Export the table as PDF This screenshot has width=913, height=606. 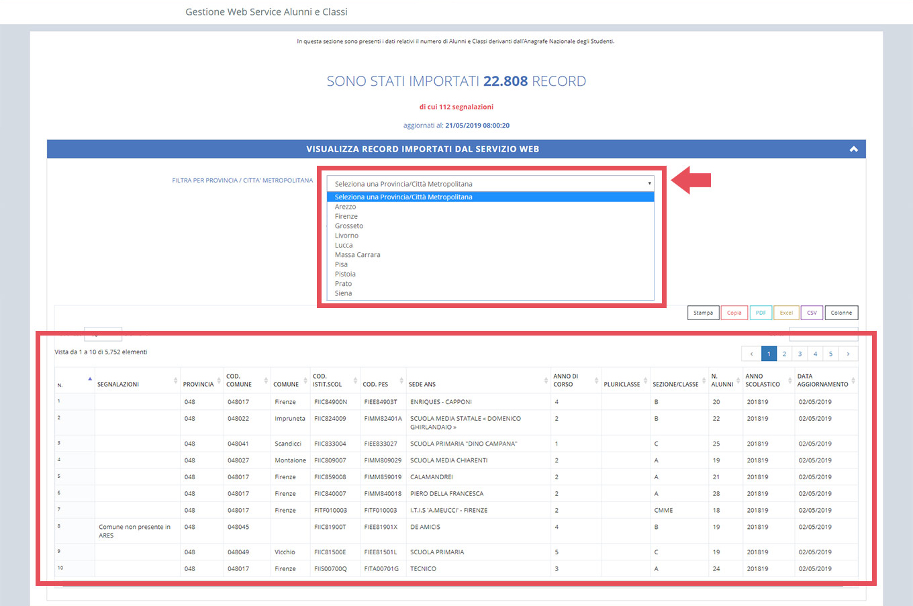point(760,313)
